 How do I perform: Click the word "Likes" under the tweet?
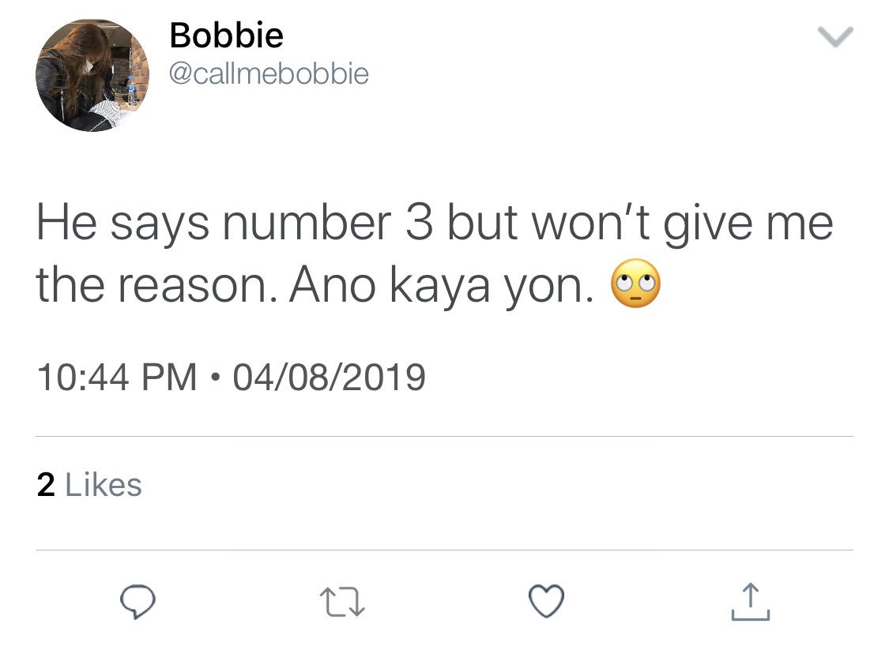click(x=104, y=485)
